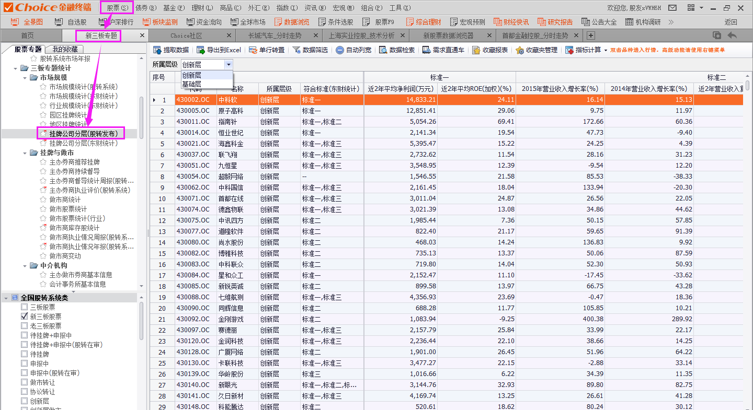Viewport: 753px width, 410px height.
Task: Add a new tab with plus icon
Action: click(x=591, y=36)
